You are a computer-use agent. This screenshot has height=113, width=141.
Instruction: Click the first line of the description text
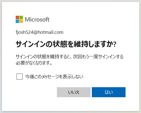click(70, 57)
